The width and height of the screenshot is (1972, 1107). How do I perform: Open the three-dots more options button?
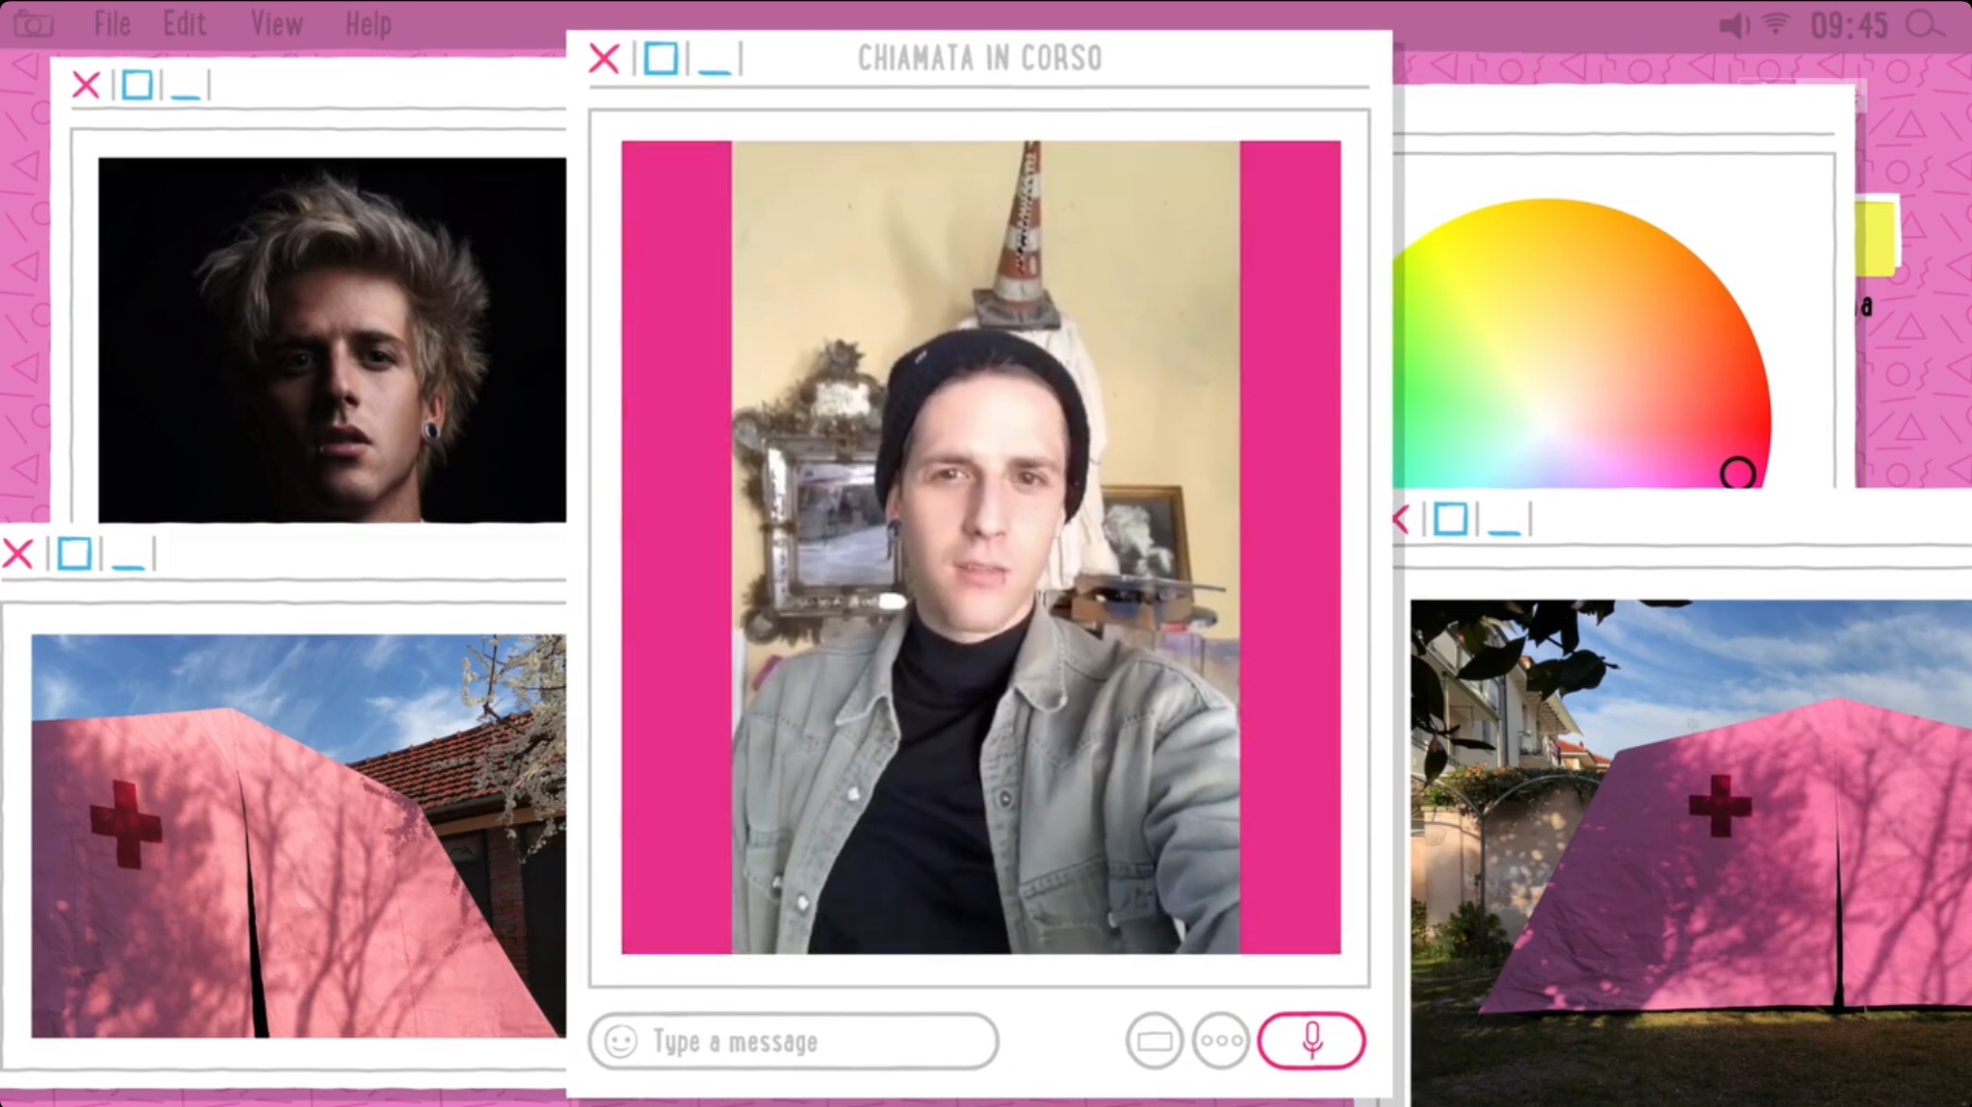pyautogui.click(x=1220, y=1041)
